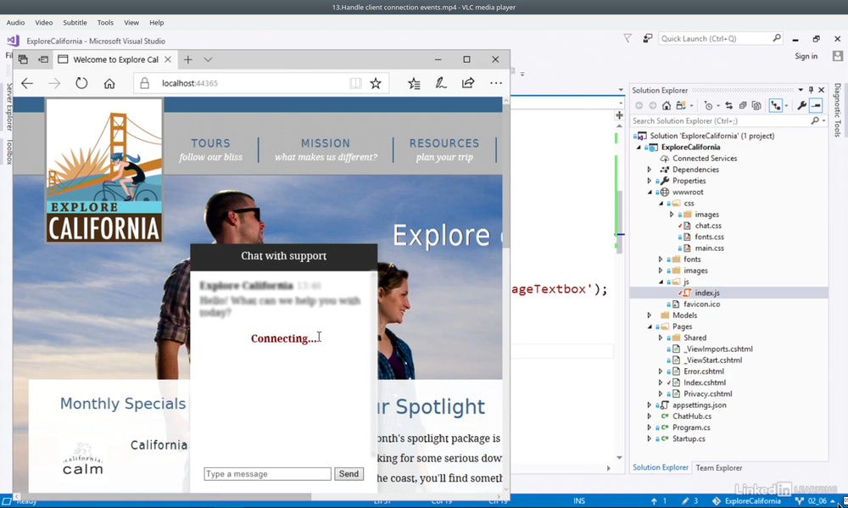Expand the Models folder
Viewport: 848px width, 508px height.
[x=650, y=315]
